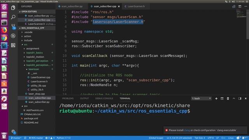Collapse the src folder
This screenshot has width=249, height=140.
tap(26, 45)
